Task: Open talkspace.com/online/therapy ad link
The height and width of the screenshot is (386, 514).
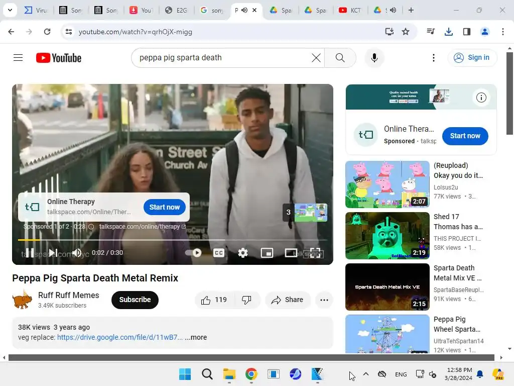Action: [x=142, y=227]
